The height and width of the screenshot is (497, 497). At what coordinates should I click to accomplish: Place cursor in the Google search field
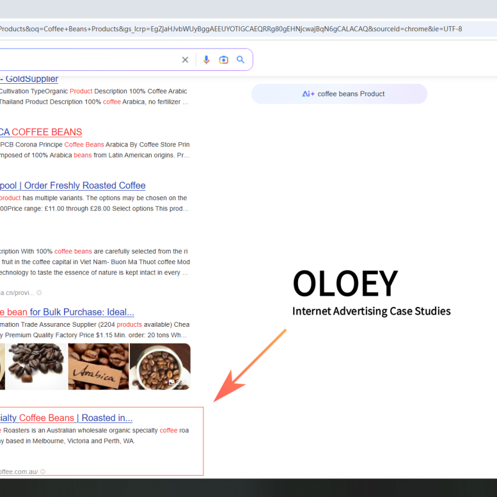[x=93, y=60]
